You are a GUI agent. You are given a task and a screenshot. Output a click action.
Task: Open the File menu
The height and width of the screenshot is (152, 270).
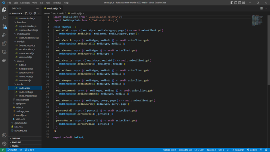pos(9,3)
